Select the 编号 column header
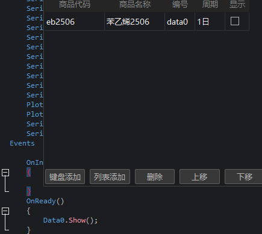Viewport: 262px width, 234px height. [180, 5]
